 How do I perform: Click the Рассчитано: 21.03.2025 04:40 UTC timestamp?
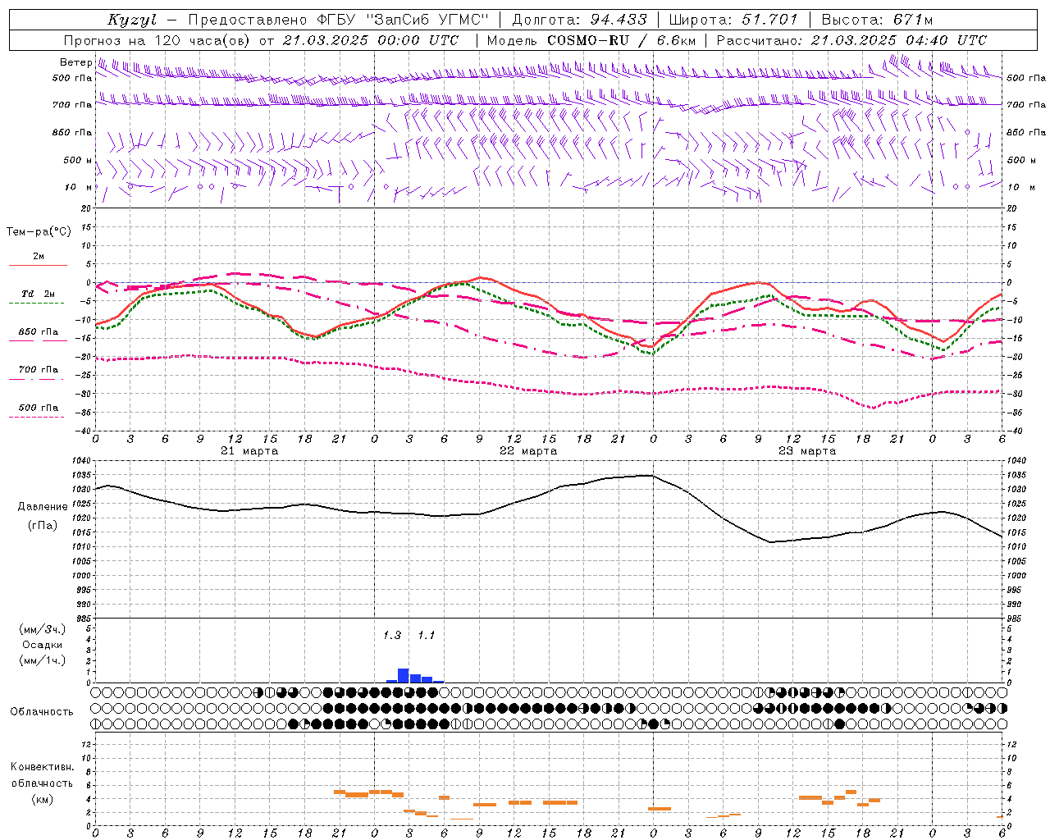click(x=851, y=40)
